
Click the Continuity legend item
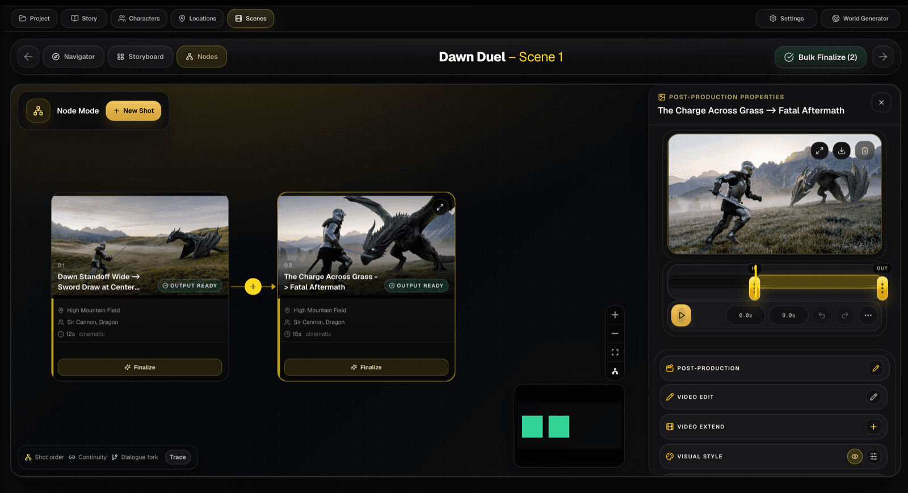[87, 457]
